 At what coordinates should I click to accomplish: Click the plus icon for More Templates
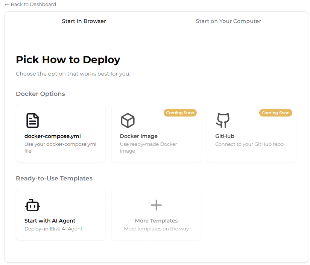pyautogui.click(x=156, y=205)
